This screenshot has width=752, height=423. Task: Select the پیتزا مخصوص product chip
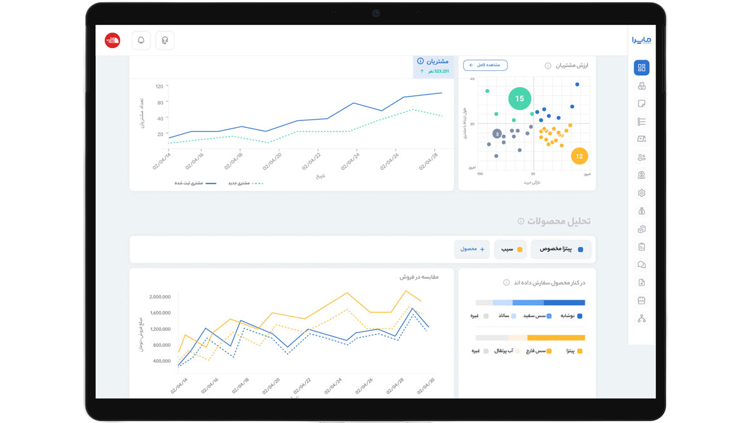click(560, 249)
